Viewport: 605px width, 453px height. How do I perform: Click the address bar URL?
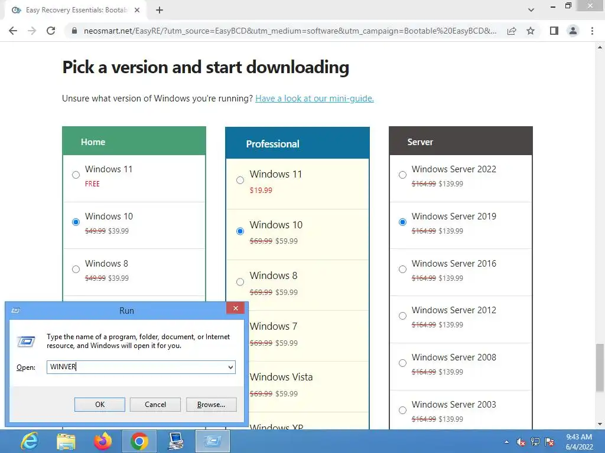coord(290,31)
